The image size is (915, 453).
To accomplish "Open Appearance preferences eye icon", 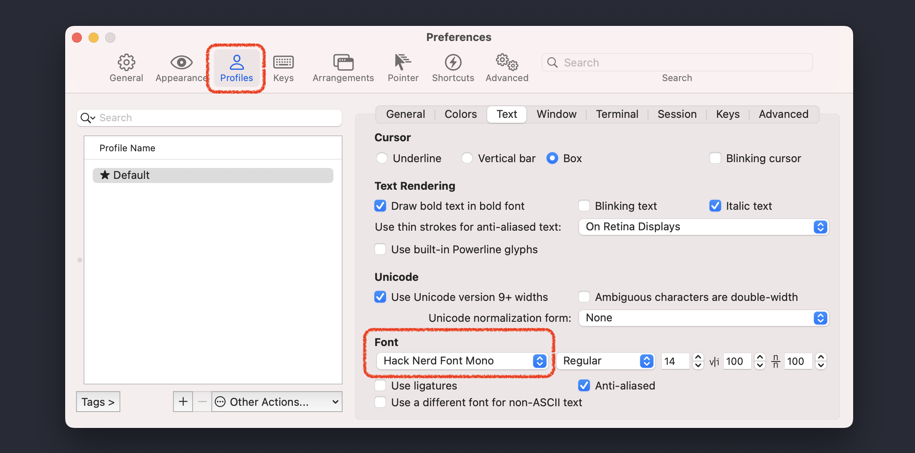I will pos(181,63).
